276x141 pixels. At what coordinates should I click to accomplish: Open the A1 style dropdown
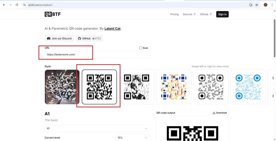[x=97, y=128]
